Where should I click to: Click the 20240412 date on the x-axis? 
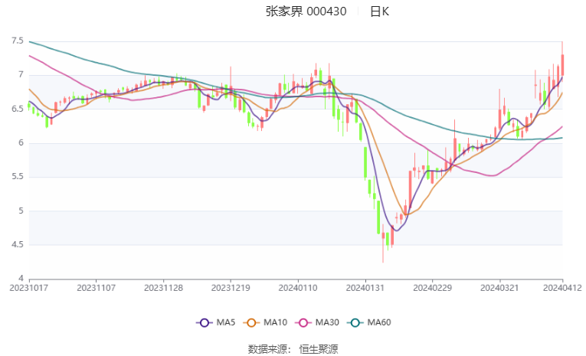tap(563, 288)
